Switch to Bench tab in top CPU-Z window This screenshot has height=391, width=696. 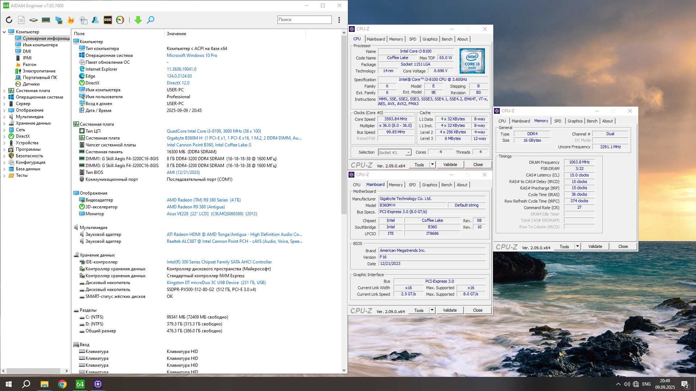pos(447,39)
